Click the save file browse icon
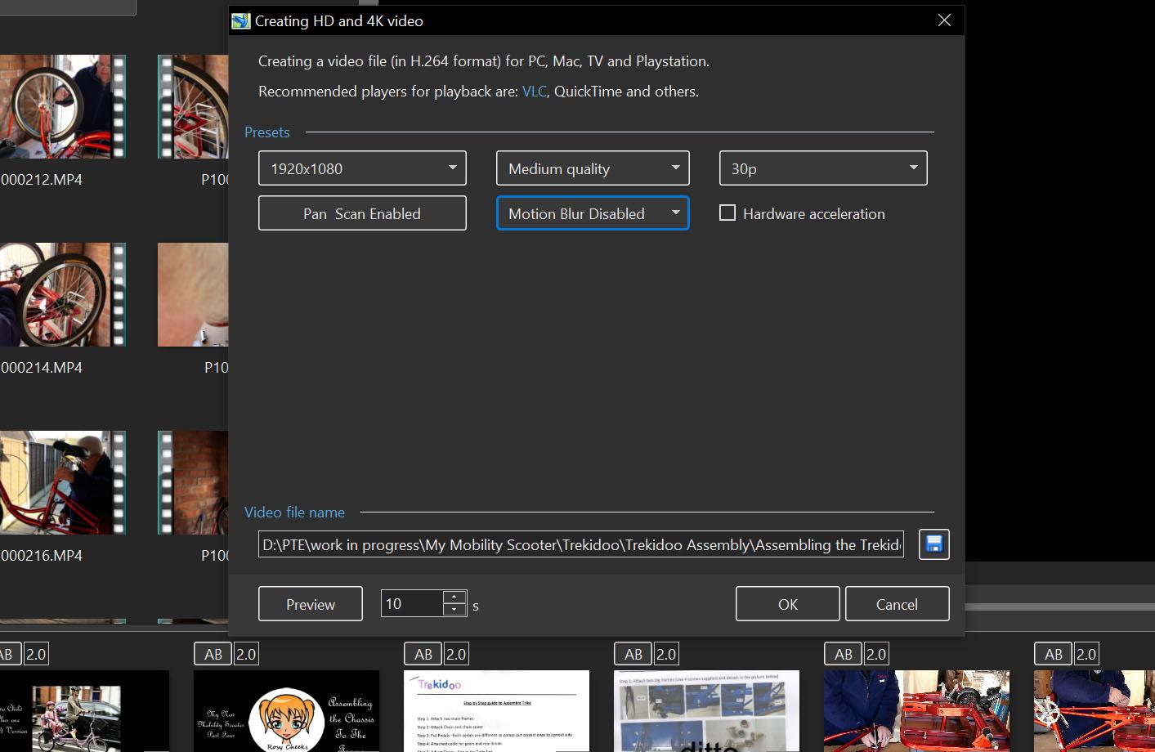The height and width of the screenshot is (752, 1155). tap(933, 544)
